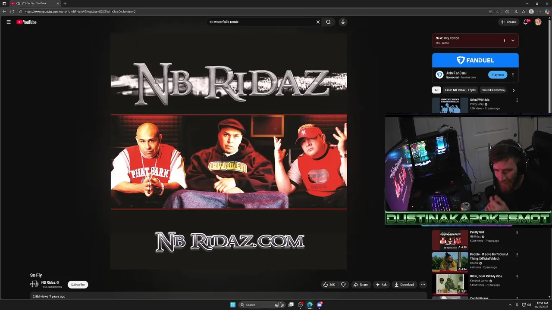Open Discord on taskbar
This screenshot has height=310, width=552.
[319, 305]
